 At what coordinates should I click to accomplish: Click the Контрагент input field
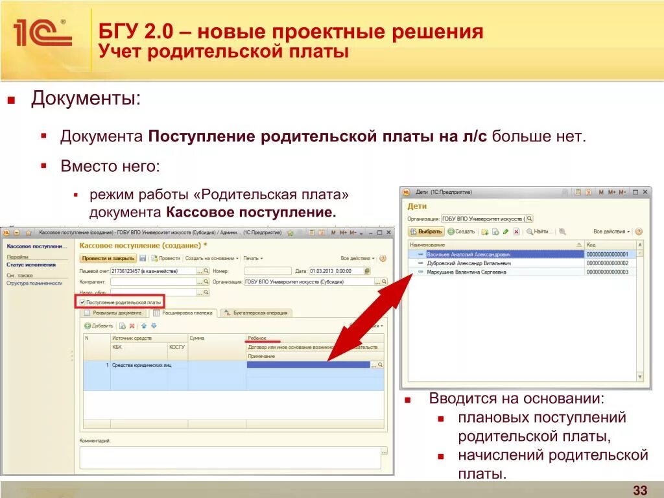[x=153, y=281]
